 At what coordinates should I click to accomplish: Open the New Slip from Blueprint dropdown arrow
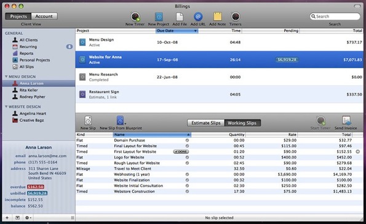(125, 124)
